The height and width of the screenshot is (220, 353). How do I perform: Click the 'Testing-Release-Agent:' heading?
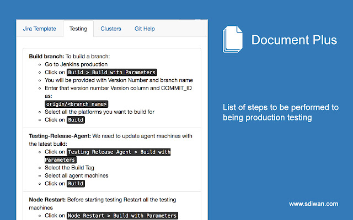coord(60,136)
